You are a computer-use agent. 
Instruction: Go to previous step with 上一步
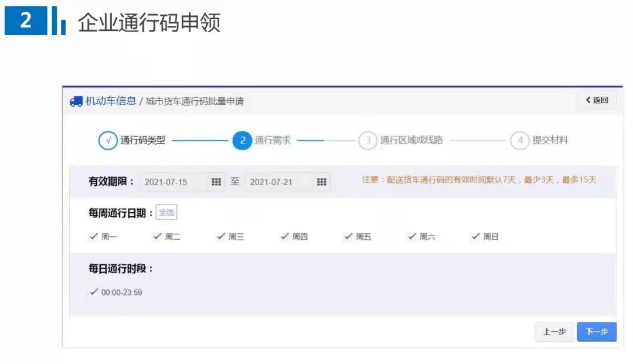click(554, 332)
